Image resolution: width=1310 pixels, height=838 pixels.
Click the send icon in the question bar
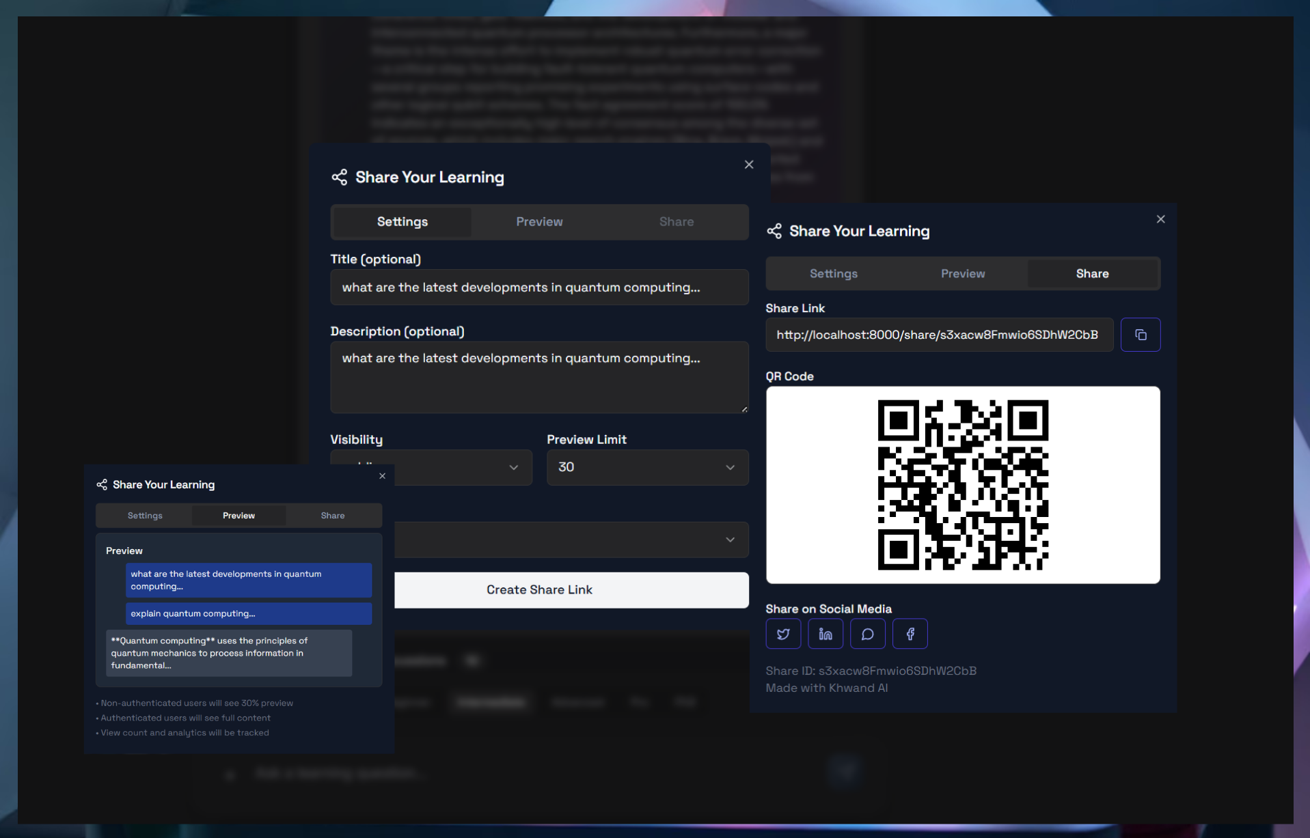pos(845,770)
